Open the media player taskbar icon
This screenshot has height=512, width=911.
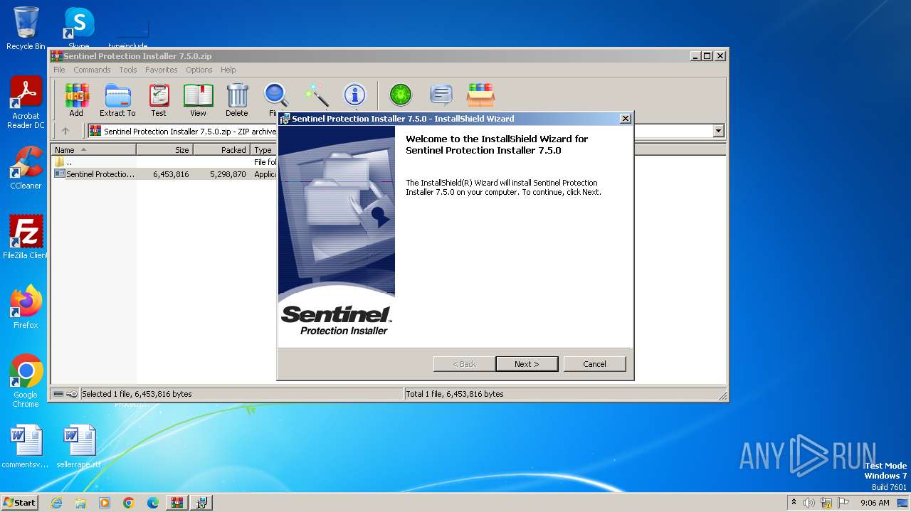tap(105, 503)
